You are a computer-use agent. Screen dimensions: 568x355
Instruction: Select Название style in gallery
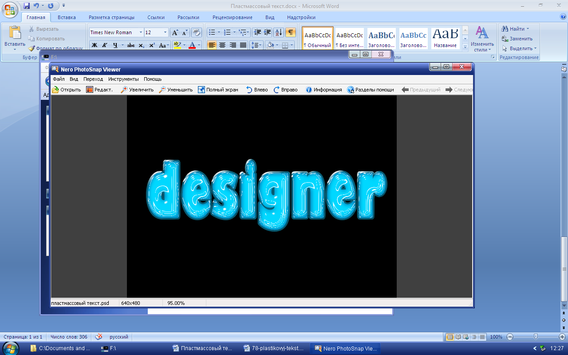[446, 38]
